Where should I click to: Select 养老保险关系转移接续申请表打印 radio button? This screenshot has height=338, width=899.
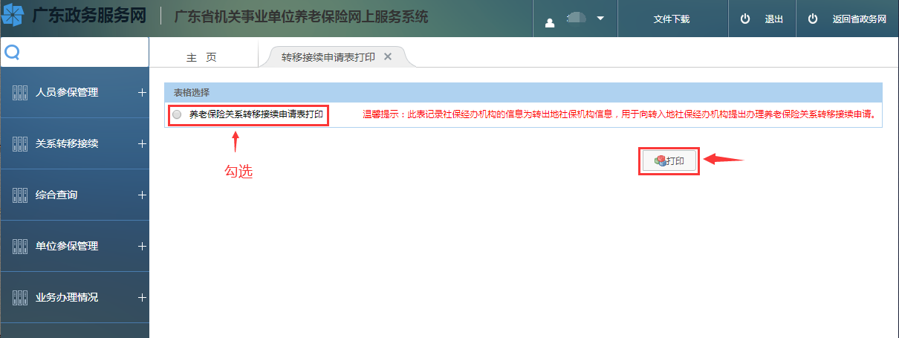click(177, 115)
